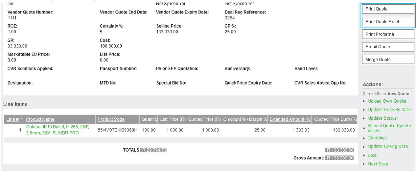Click the Update Status action link
The image size is (418, 173).
point(382,118)
